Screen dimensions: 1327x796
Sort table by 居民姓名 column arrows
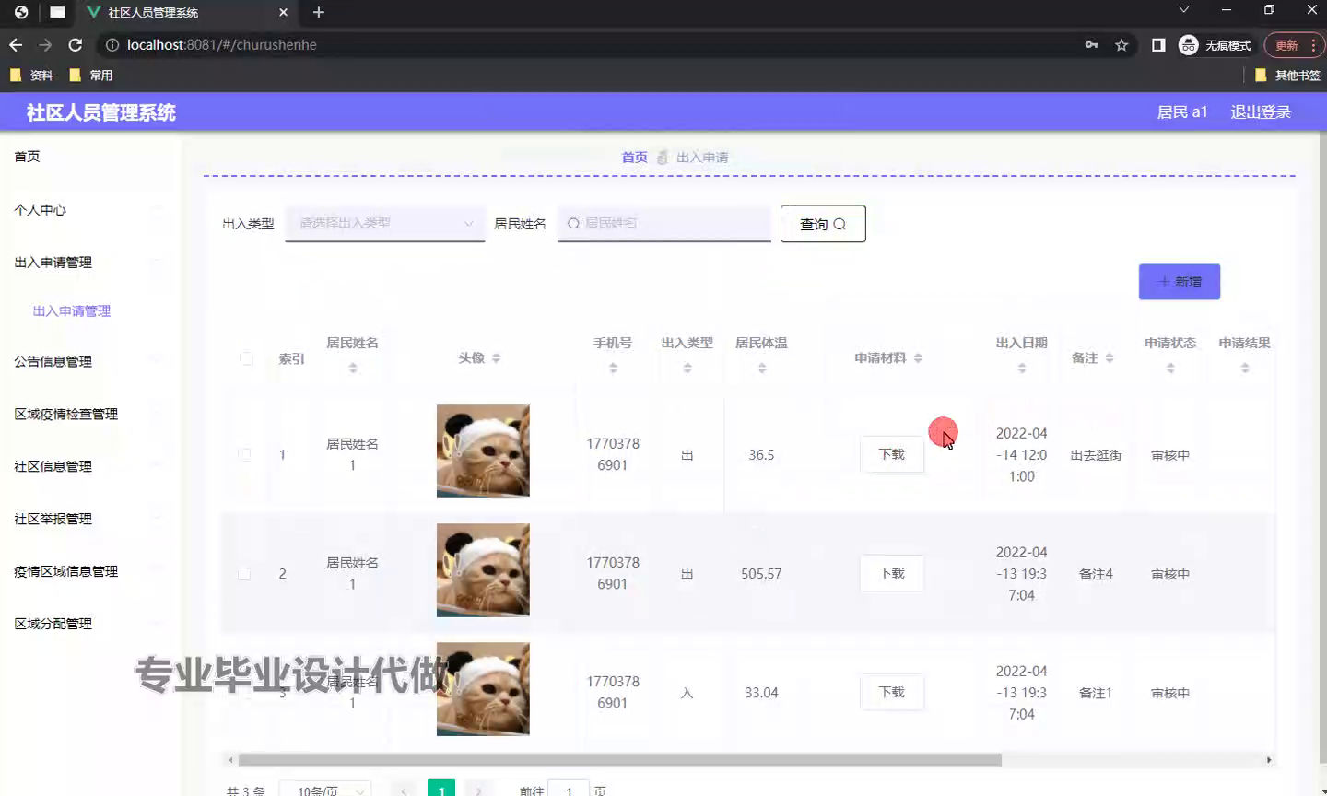pos(353,368)
